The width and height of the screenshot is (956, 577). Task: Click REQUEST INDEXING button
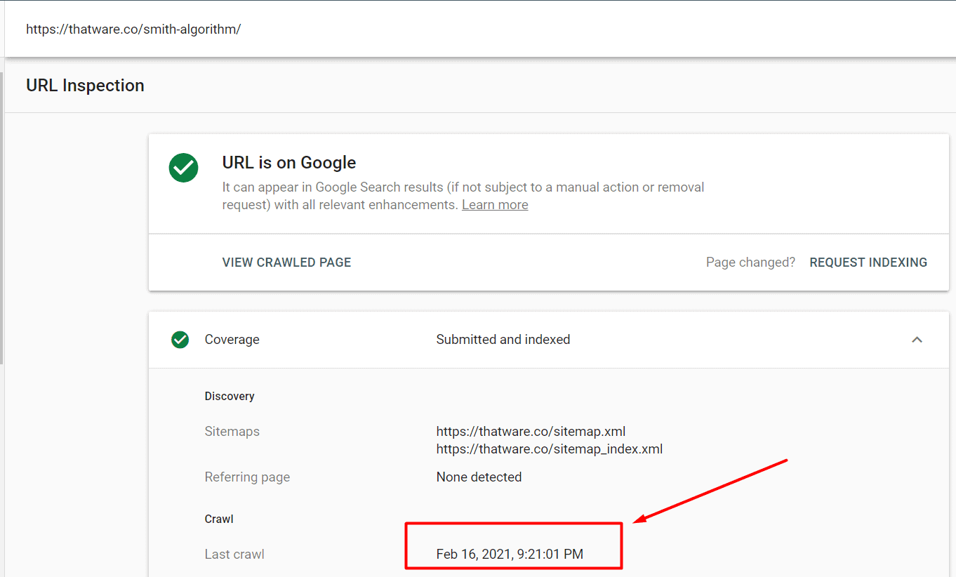click(x=868, y=263)
